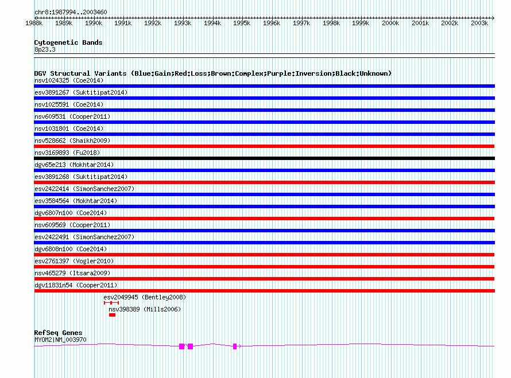
Task: Collapse the RefSeq Genes track title
Action: pos(58,333)
